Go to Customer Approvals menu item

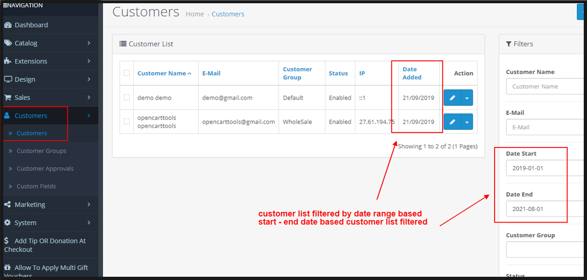(45, 169)
